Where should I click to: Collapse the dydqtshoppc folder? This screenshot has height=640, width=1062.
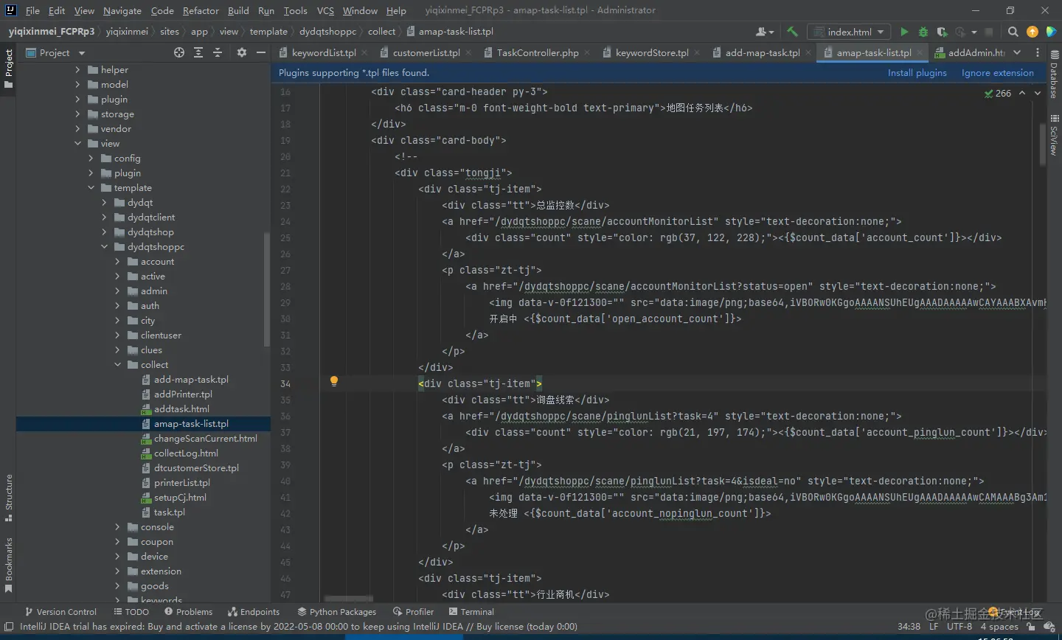(x=105, y=246)
